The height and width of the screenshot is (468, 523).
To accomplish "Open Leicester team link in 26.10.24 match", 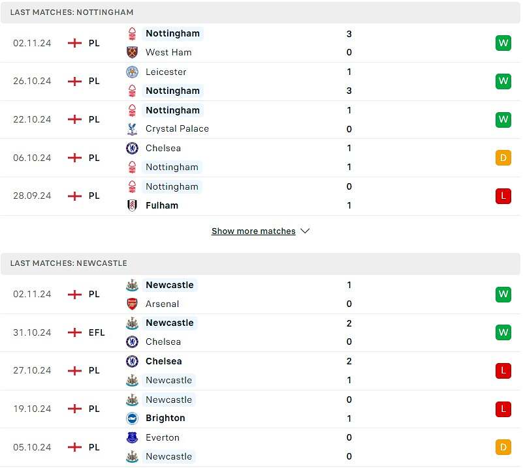I will tap(166, 72).
